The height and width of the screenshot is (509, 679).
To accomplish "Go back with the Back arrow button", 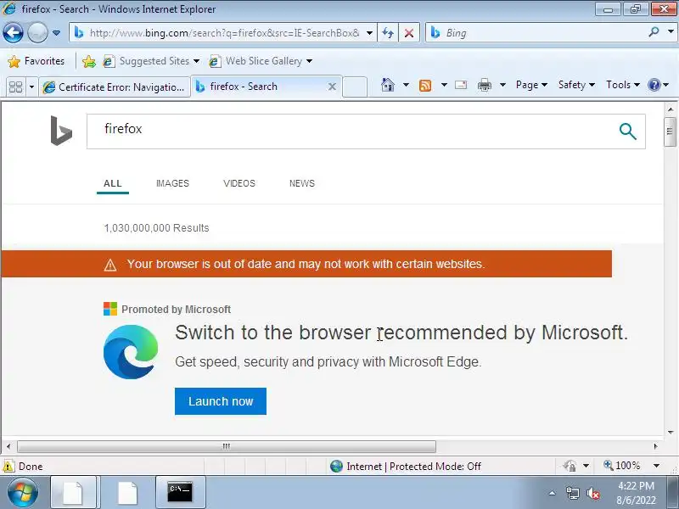I will point(13,32).
